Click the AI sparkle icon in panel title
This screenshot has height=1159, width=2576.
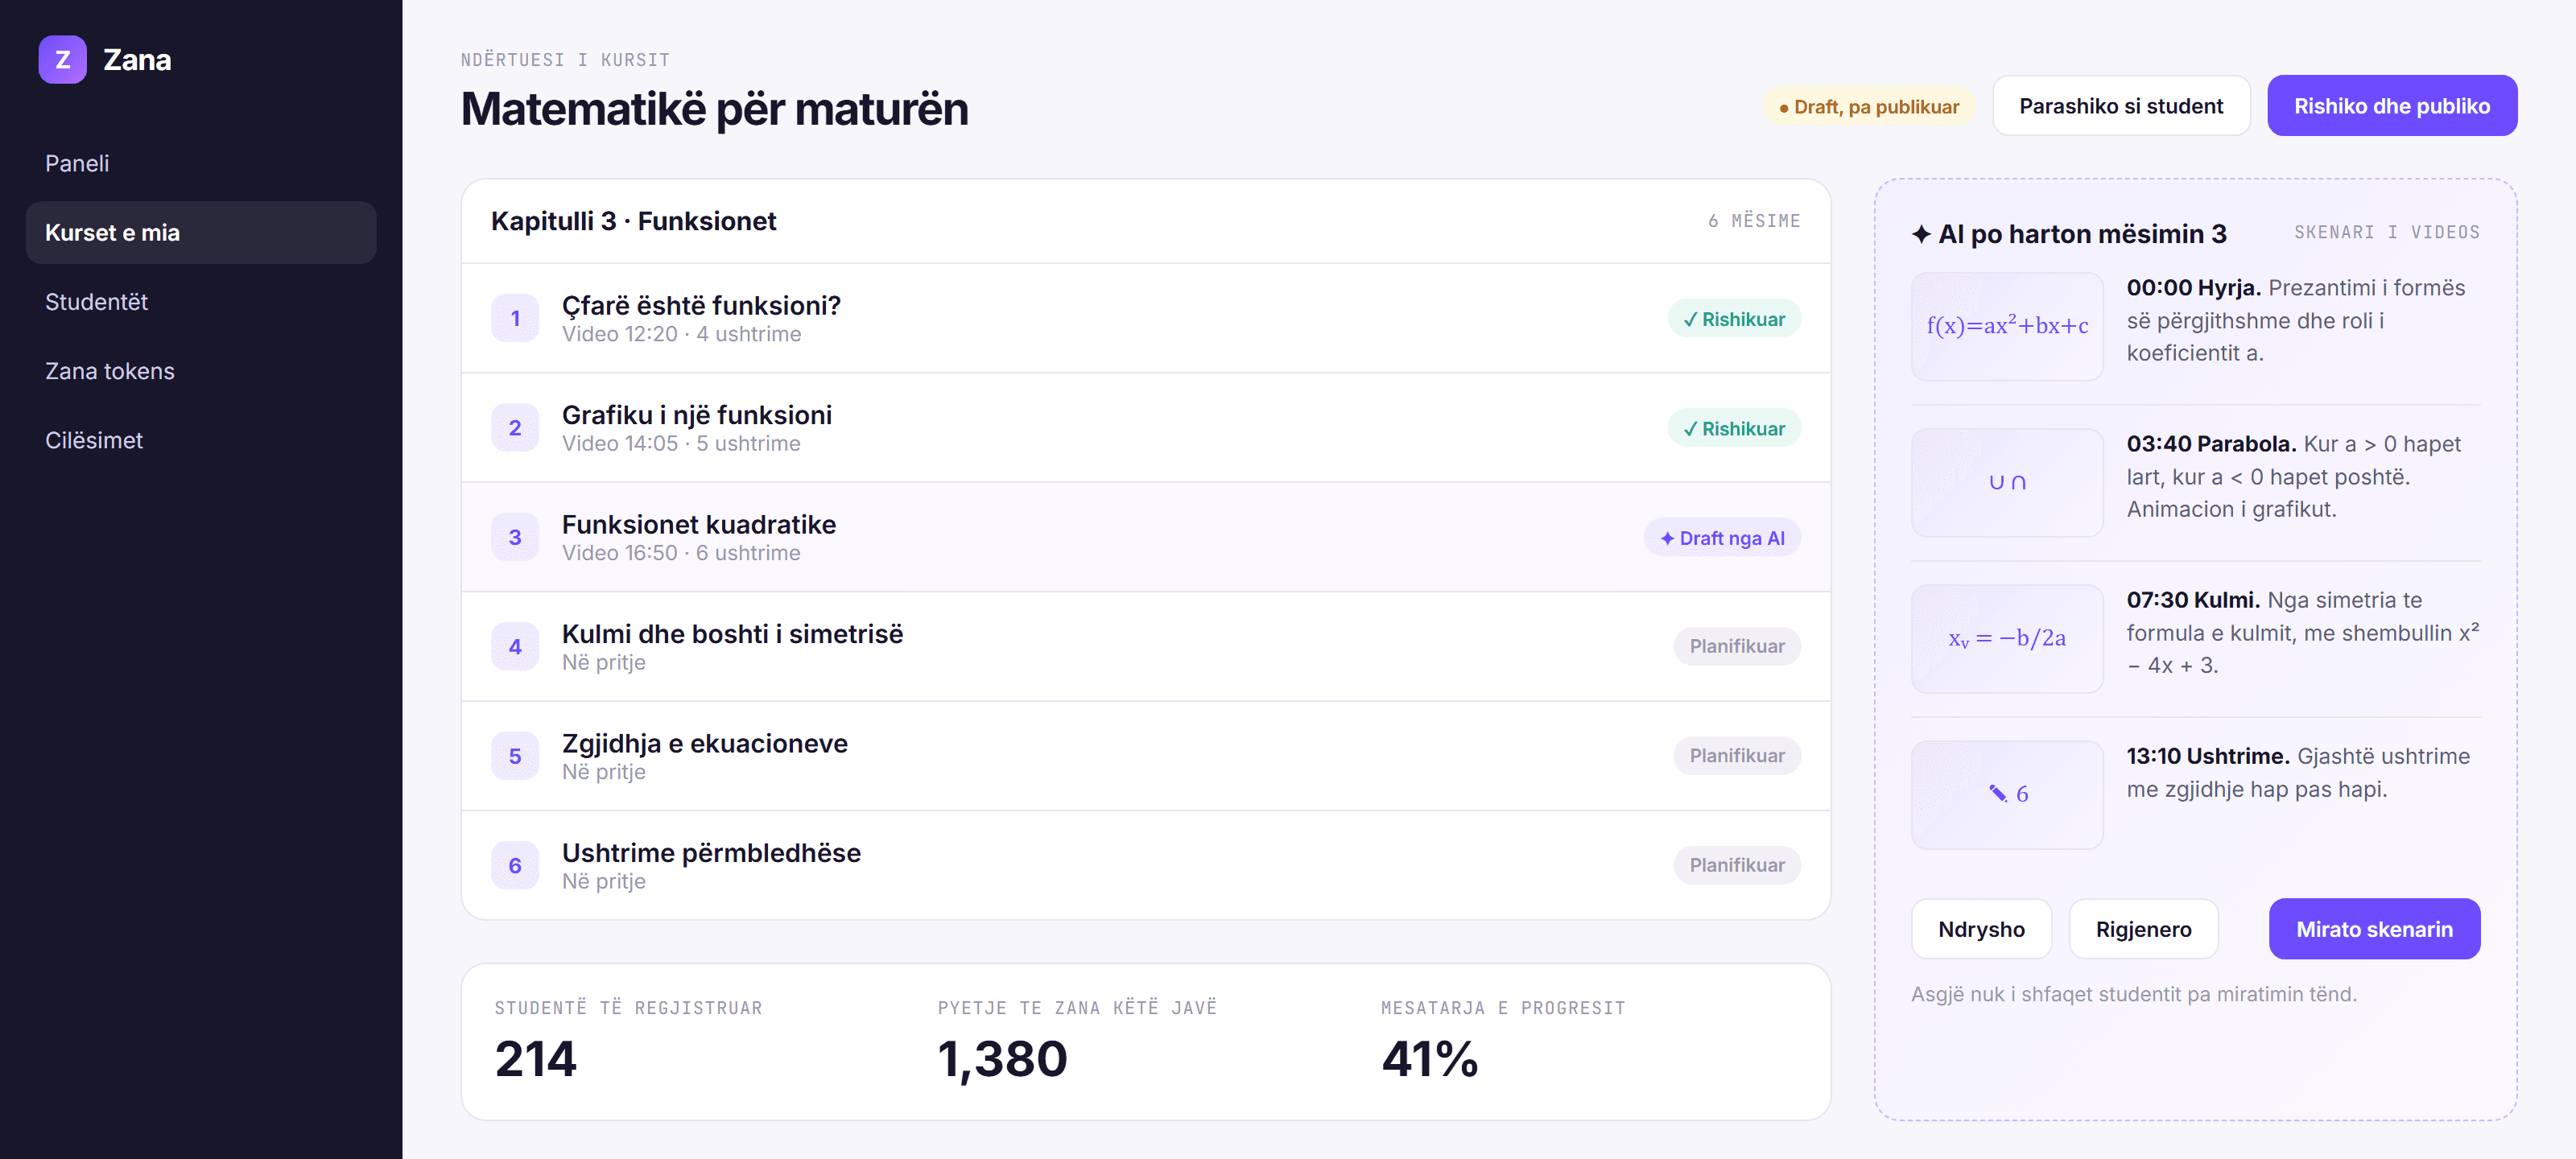[x=1921, y=234]
